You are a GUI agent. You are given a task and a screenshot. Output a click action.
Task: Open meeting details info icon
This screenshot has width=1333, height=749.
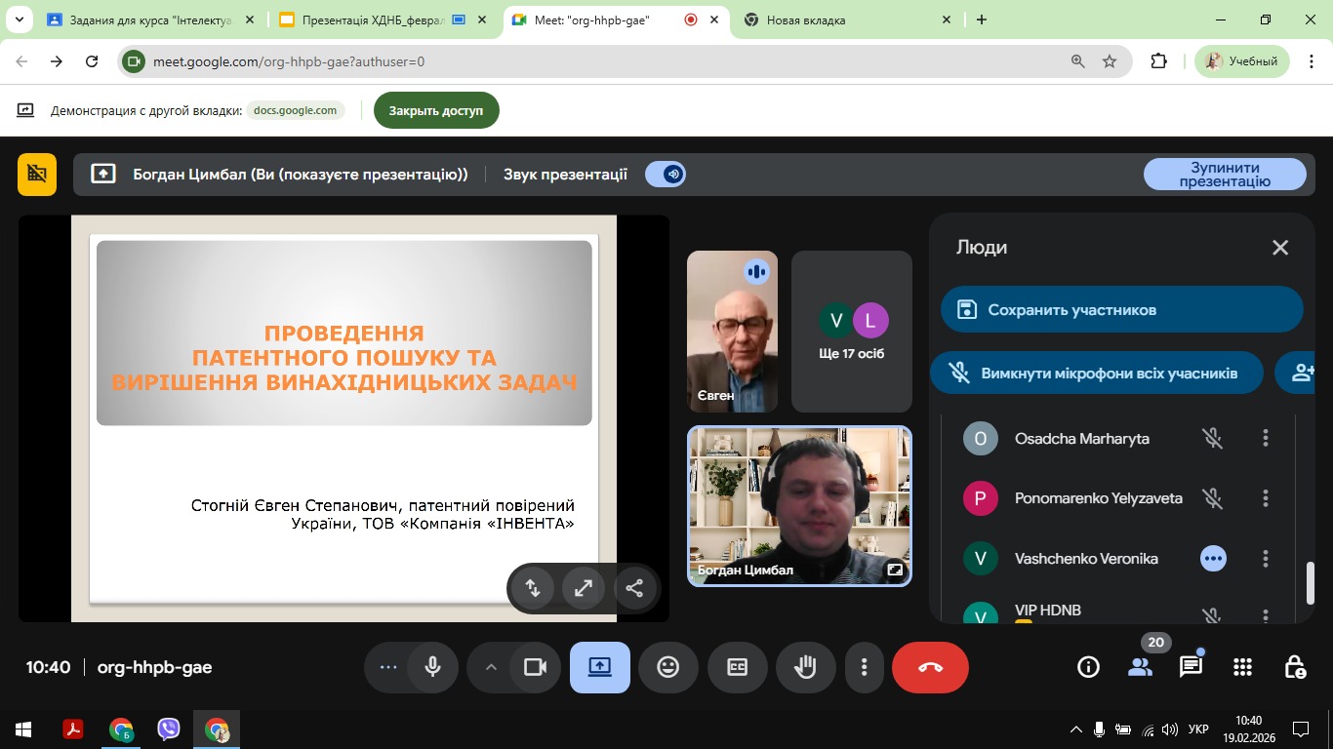pos(1088,667)
